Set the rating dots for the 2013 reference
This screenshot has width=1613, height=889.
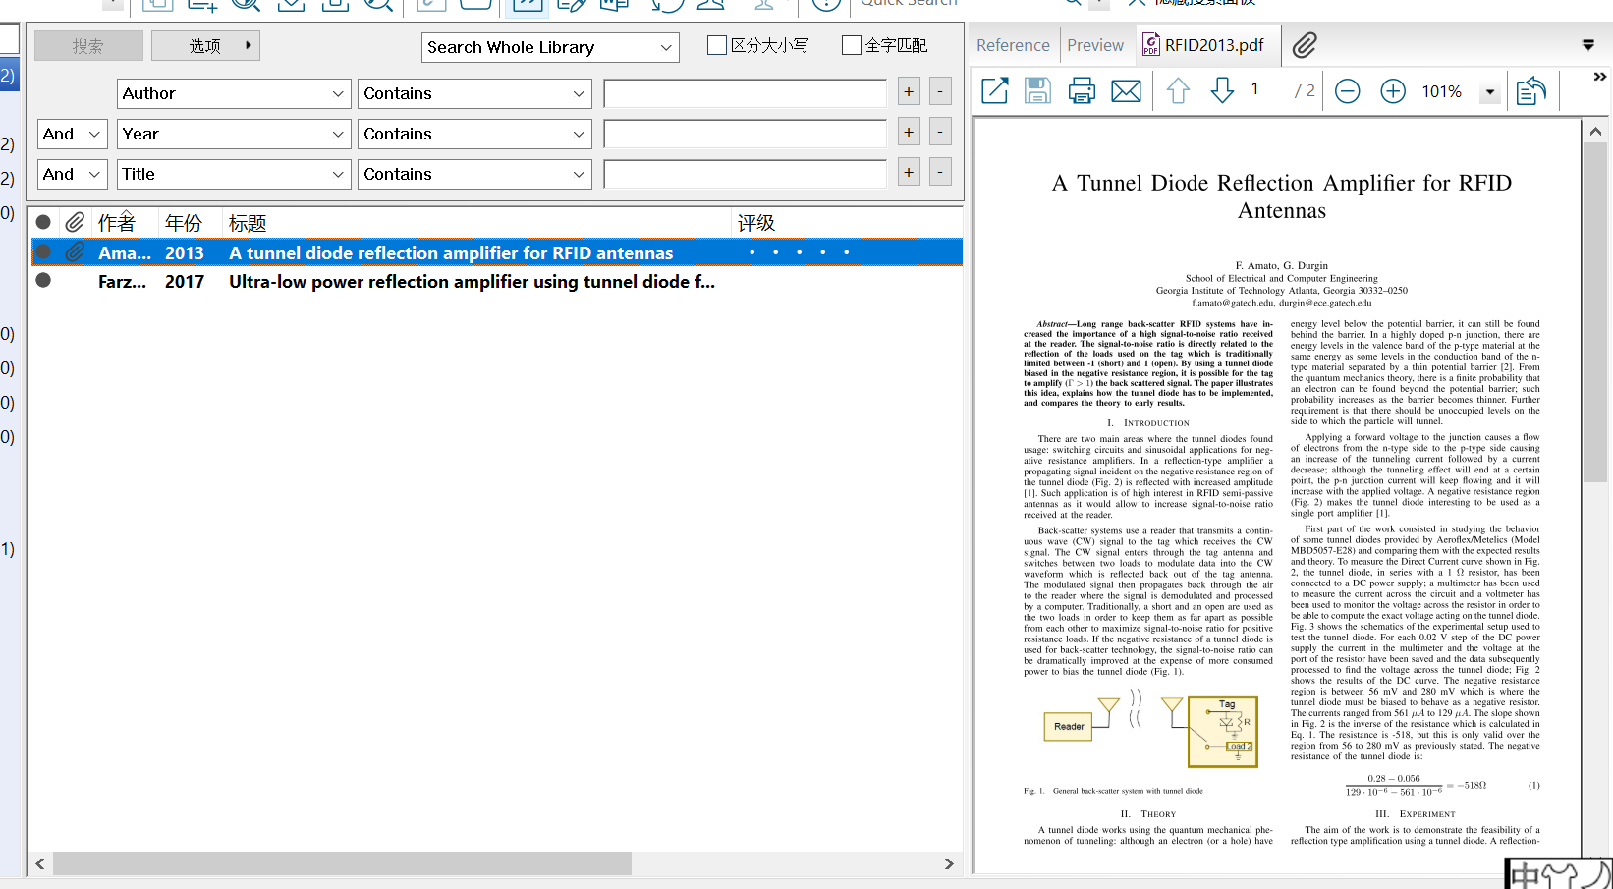tap(799, 252)
